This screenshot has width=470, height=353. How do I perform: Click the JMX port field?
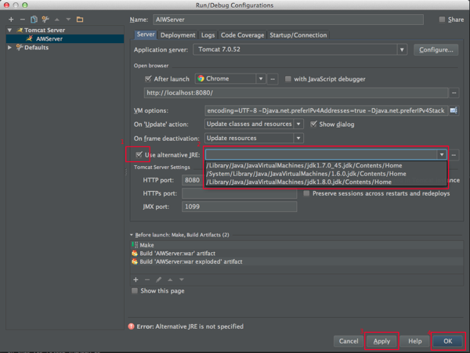(239, 207)
